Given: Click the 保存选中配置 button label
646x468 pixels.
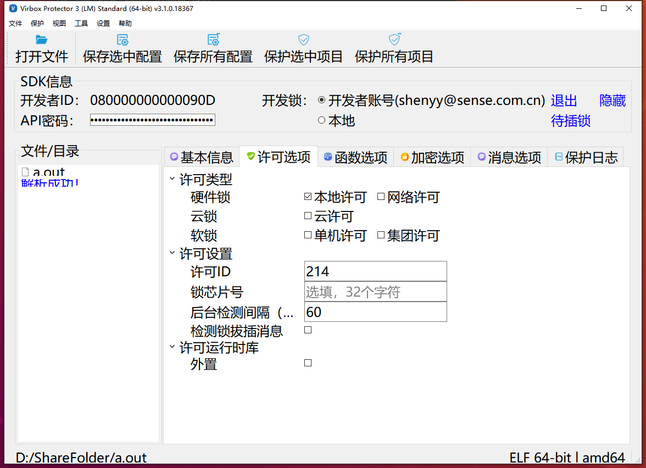Looking at the screenshot, I should [x=122, y=57].
